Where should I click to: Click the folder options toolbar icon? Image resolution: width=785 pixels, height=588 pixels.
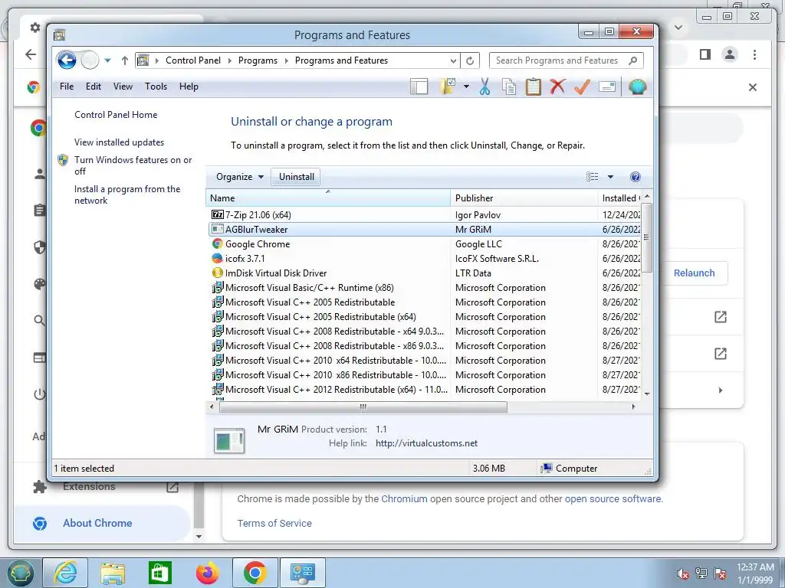tap(448, 87)
